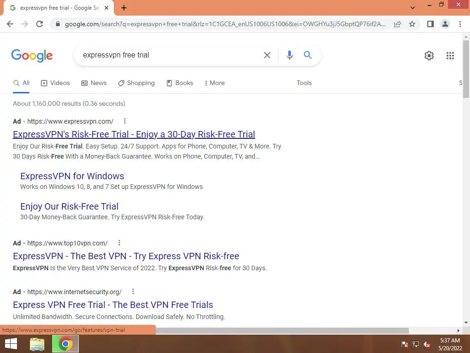
Task: Open ad options for expressvpn.com
Action: [x=125, y=121]
